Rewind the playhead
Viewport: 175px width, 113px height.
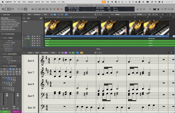pyautogui.click(x=39, y=9)
